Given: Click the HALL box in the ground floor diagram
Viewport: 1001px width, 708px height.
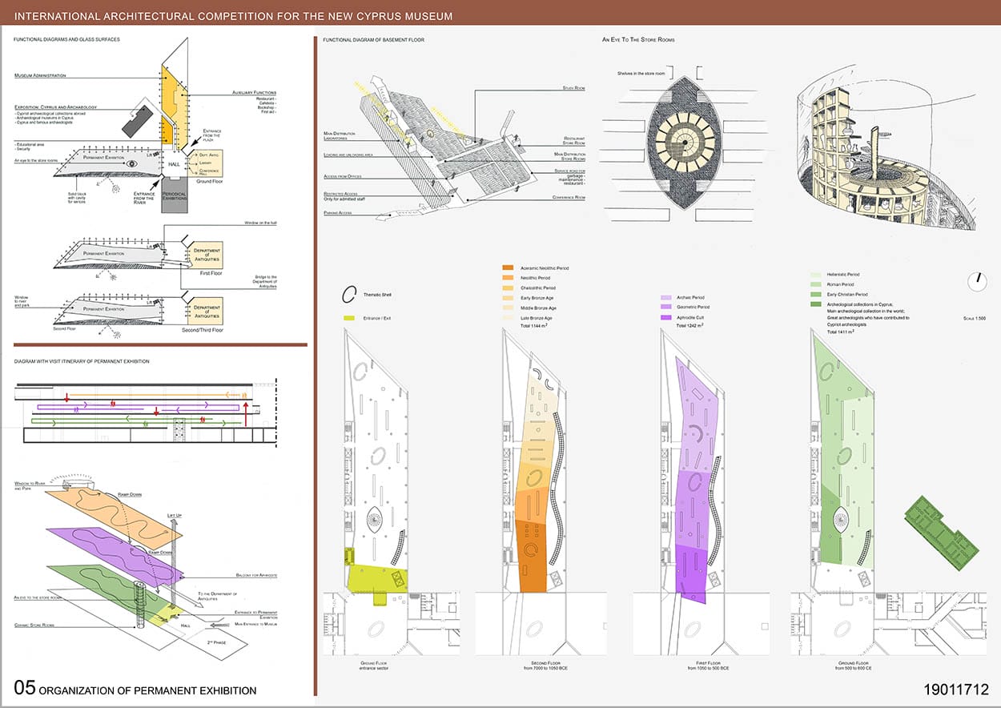Looking at the screenshot, I should coord(175,163).
